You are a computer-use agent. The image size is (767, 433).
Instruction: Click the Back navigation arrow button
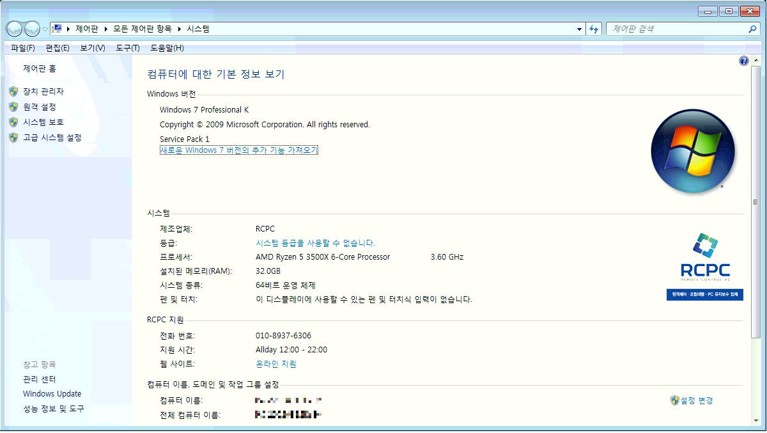(x=14, y=29)
